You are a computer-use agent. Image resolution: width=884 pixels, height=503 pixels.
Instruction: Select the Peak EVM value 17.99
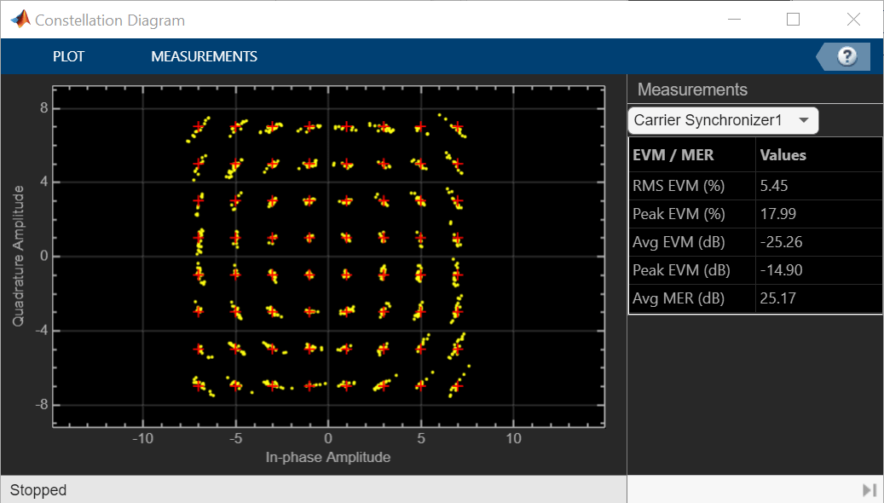pyautogui.click(x=778, y=214)
